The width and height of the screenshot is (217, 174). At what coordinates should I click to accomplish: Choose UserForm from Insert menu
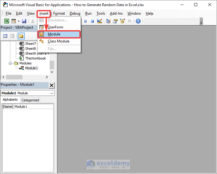(x=59, y=27)
